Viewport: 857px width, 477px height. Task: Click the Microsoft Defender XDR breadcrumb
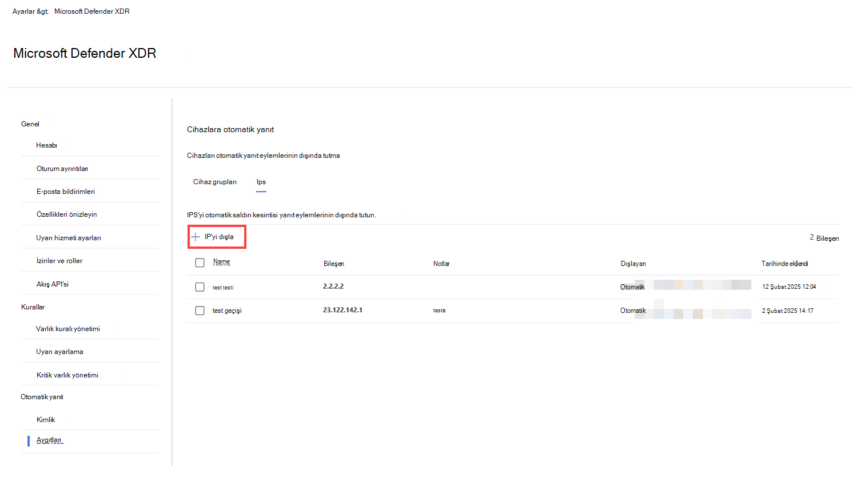click(92, 11)
